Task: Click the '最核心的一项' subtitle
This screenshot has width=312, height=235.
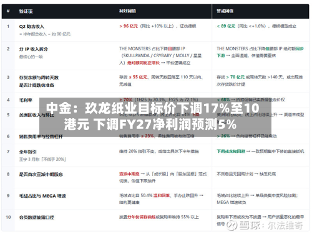Action: coord(31,57)
